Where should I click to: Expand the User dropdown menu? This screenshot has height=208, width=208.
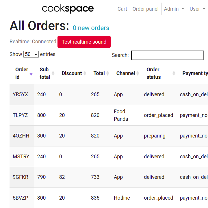point(197,9)
